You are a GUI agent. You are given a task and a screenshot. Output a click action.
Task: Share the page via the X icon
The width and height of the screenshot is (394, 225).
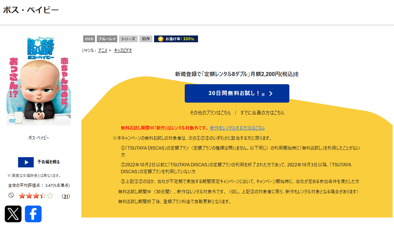point(13,213)
